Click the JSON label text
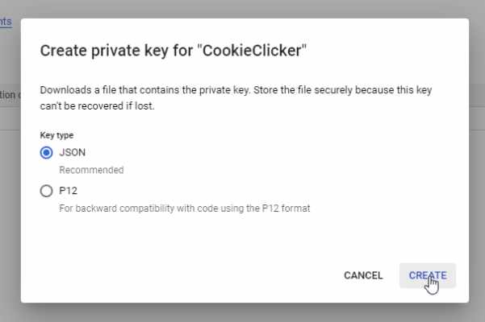The image size is (485, 322). click(73, 152)
